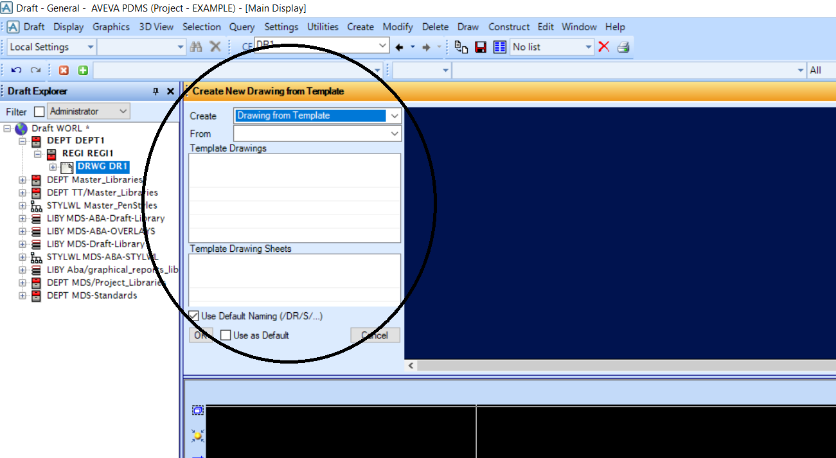Screen dimensions: 836x458
Task: Select LIBY MDS-Draft-Library in the tree
Action: coord(96,244)
